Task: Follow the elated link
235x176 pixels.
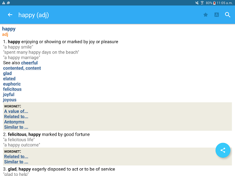Action: [x=9, y=79]
